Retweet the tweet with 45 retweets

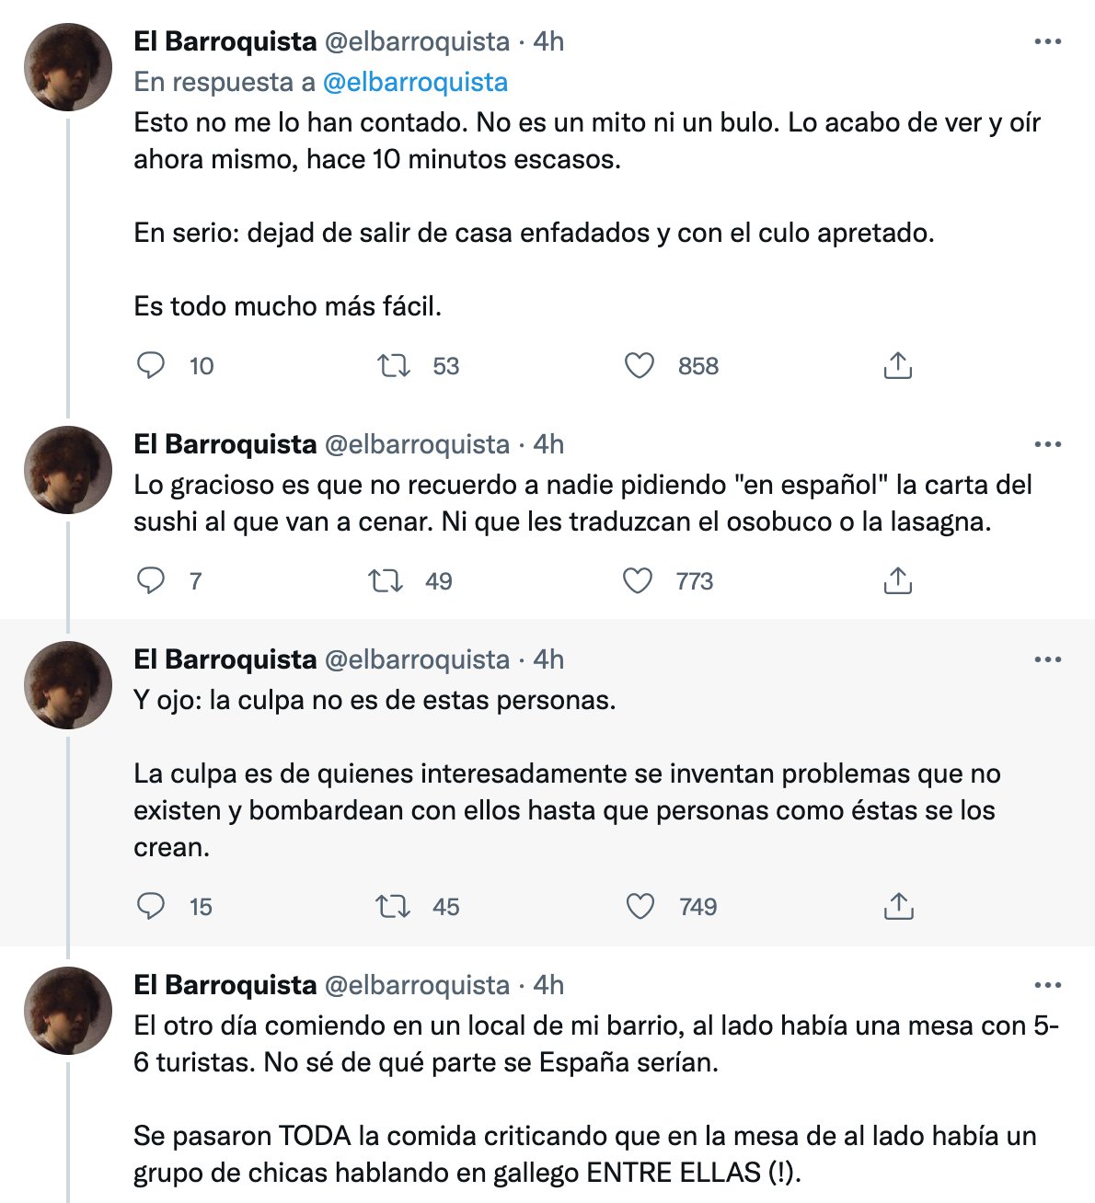[x=394, y=907]
